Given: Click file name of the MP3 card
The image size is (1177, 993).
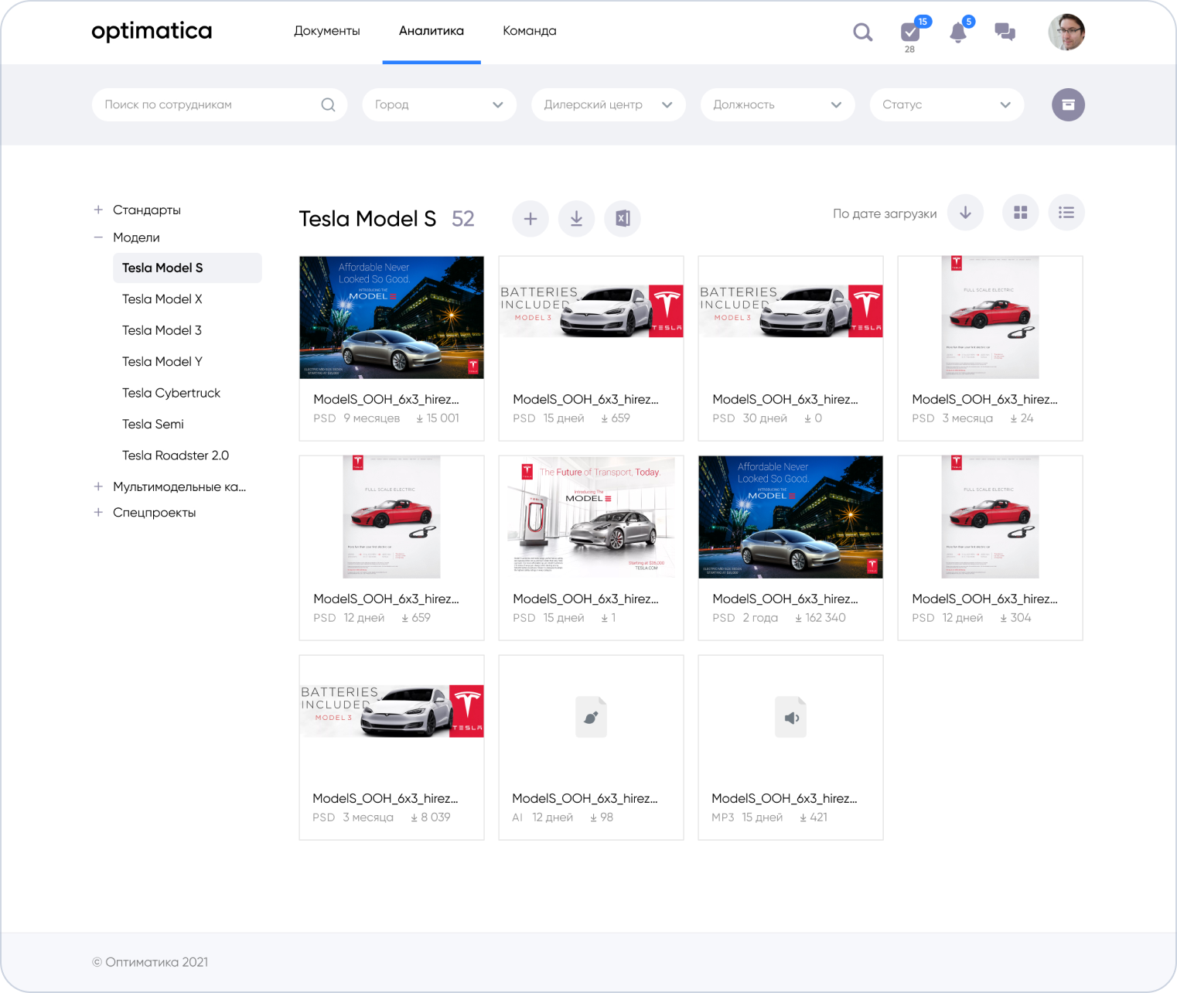Looking at the screenshot, I should pyautogui.click(x=785, y=798).
